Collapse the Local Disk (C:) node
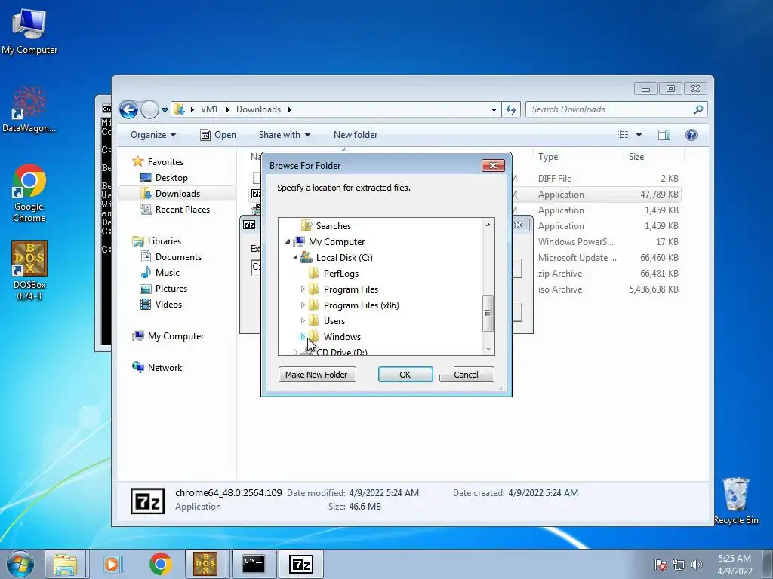Image resolution: width=773 pixels, height=579 pixels. (x=295, y=258)
